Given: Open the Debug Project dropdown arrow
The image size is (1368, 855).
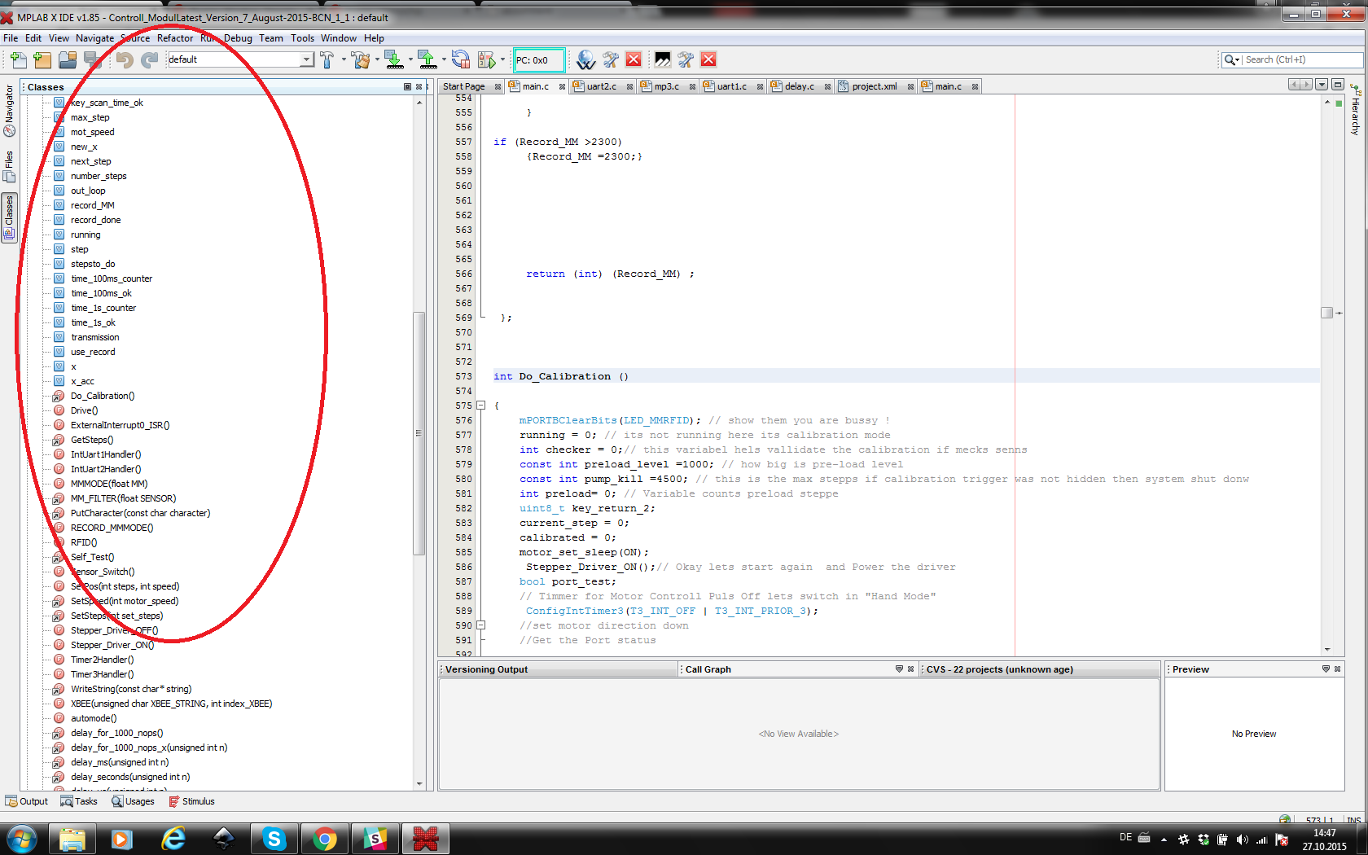Looking at the screenshot, I should [x=502, y=59].
